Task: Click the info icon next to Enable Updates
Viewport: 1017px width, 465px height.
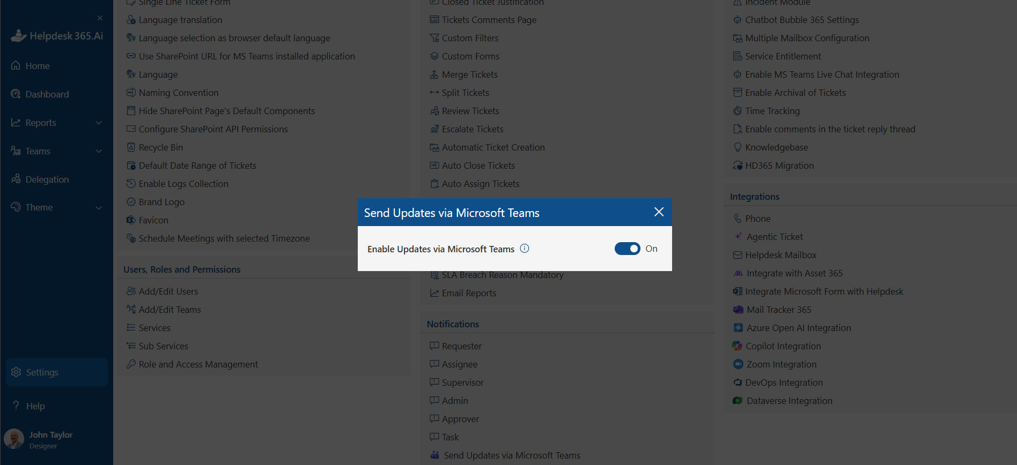Action: click(525, 249)
